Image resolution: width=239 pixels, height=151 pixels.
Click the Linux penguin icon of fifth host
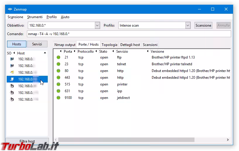click(12, 86)
